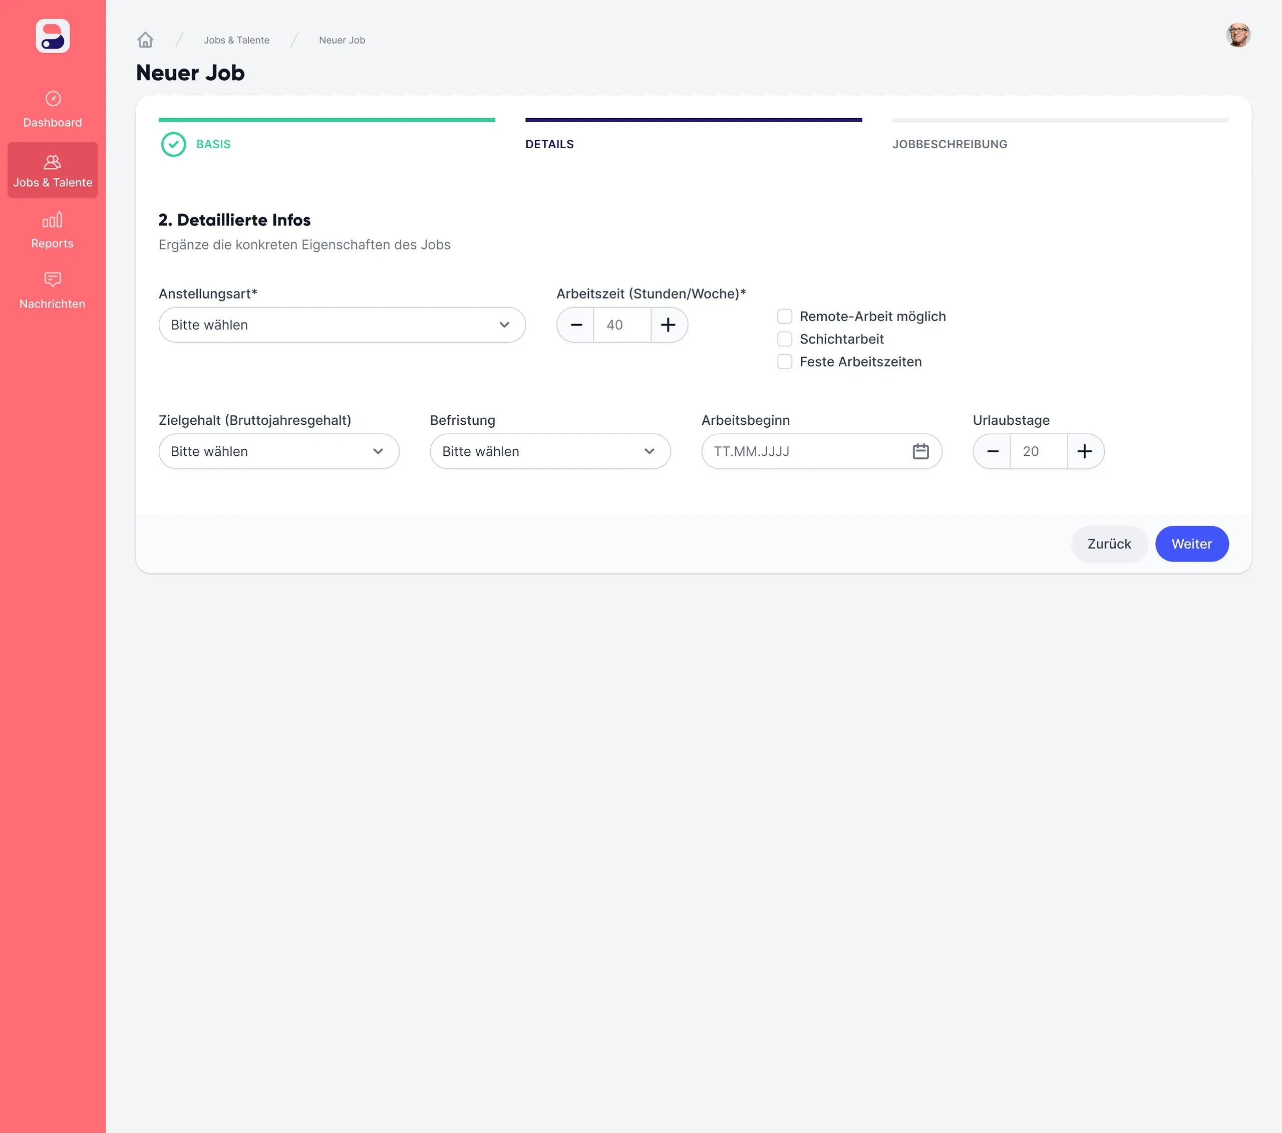Enable Remote-Arbeit möglich checkbox
Image resolution: width=1282 pixels, height=1133 pixels.
[784, 316]
